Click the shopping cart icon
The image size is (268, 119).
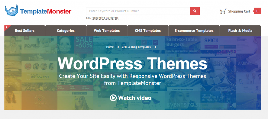pos(223,11)
